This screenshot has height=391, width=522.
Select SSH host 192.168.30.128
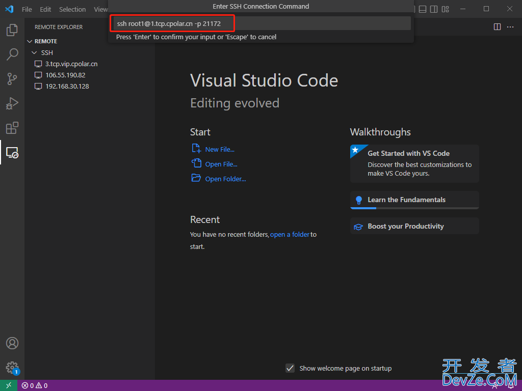coord(67,87)
